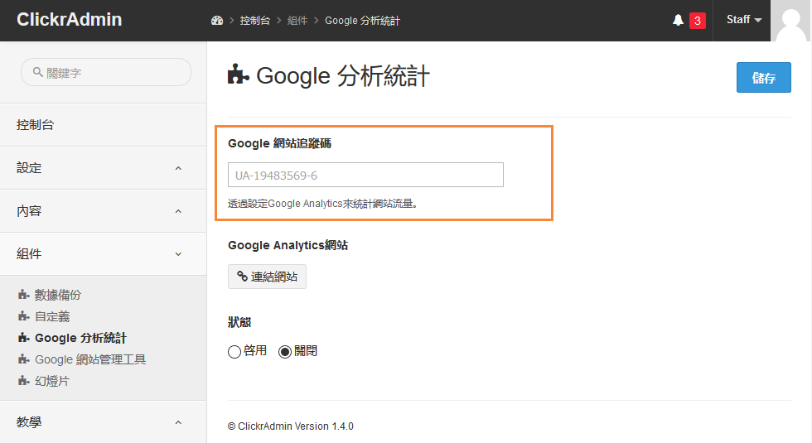
Task: Expand the 設定 sidebar section
Action: [104, 167]
